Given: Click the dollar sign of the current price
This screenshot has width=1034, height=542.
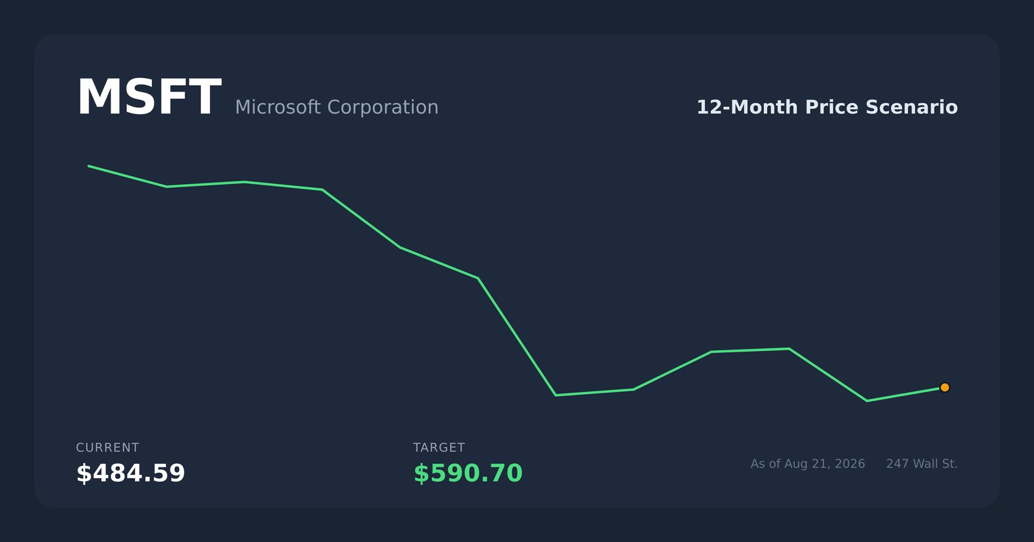Looking at the screenshot, I should click(x=83, y=474).
